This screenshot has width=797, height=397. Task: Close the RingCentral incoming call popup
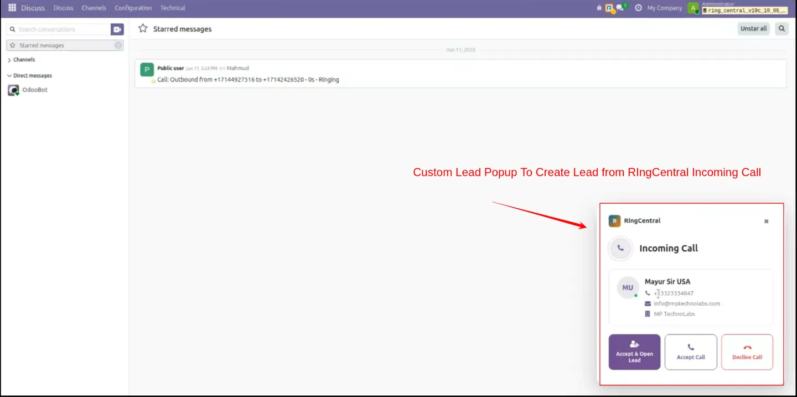click(767, 221)
